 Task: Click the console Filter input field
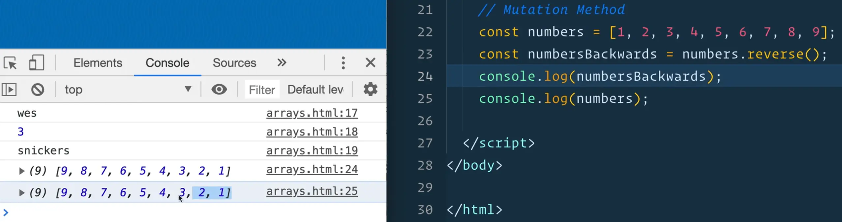click(x=262, y=90)
